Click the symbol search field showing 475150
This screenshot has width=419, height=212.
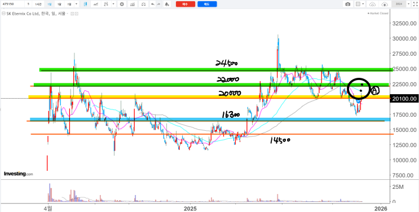click(12, 4)
